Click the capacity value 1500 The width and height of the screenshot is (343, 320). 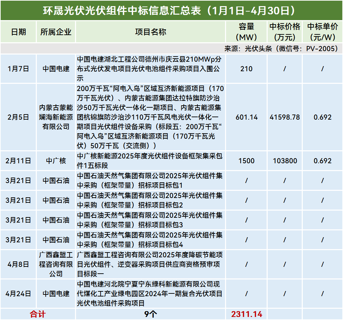tap(246, 161)
